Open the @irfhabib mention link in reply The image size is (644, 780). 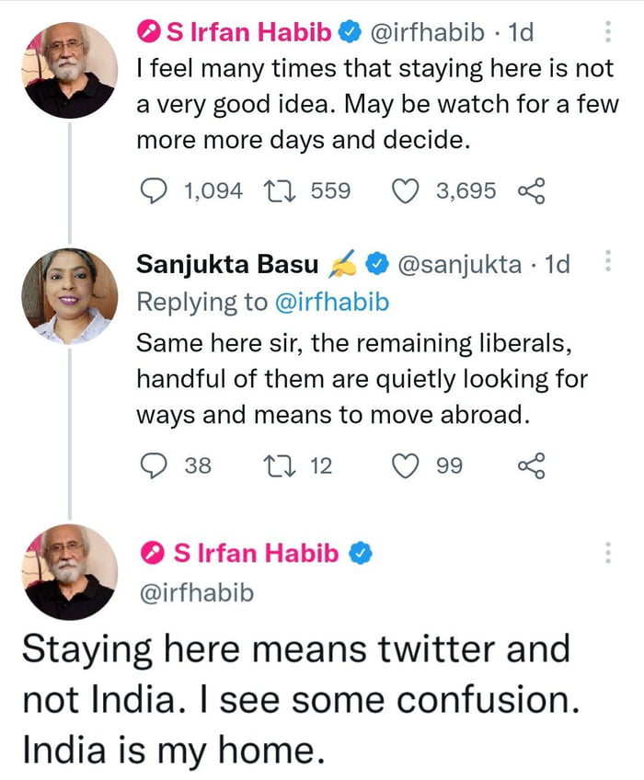[x=332, y=302]
